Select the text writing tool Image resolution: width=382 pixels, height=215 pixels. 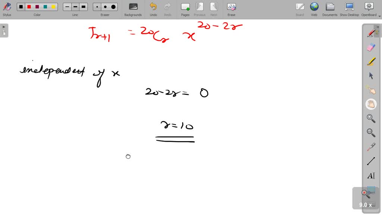[x=371, y=175]
